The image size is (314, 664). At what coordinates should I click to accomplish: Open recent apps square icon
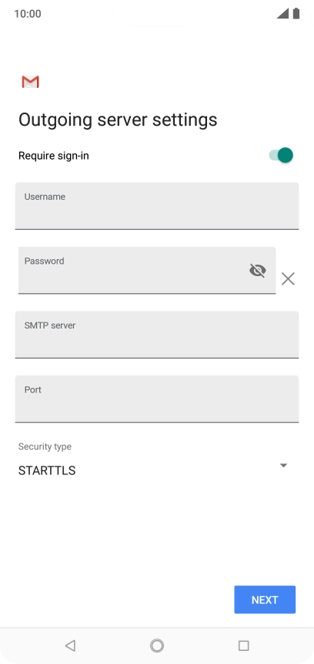point(243,645)
